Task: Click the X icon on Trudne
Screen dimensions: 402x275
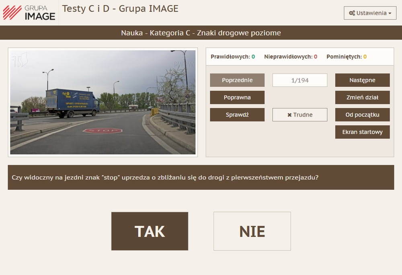Action: tap(289, 115)
